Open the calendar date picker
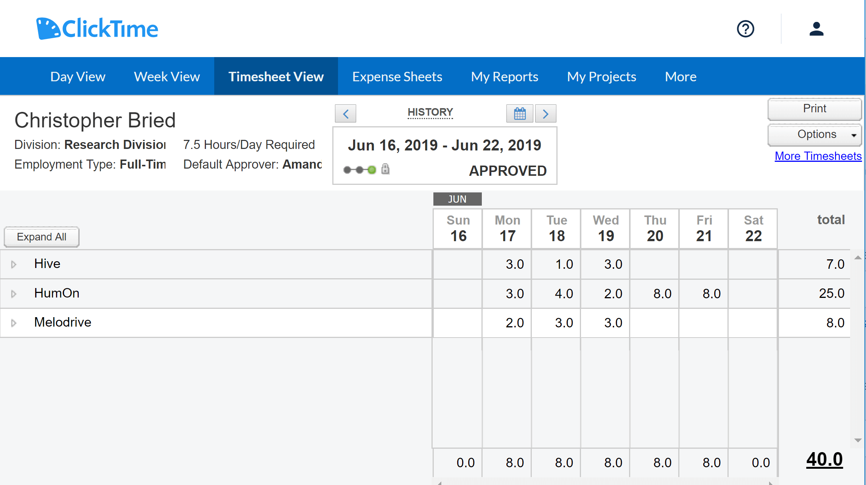 [519, 113]
